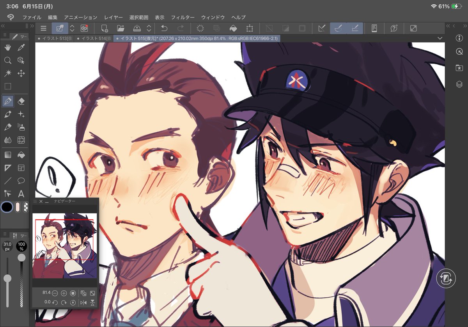Click the Fill icon in command bar
Image resolution: width=468 pixels, height=327 pixels.
(233, 28)
